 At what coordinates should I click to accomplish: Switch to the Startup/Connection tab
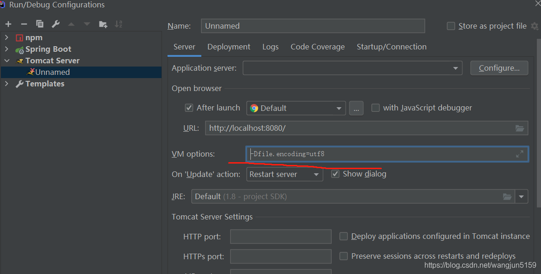[392, 47]
